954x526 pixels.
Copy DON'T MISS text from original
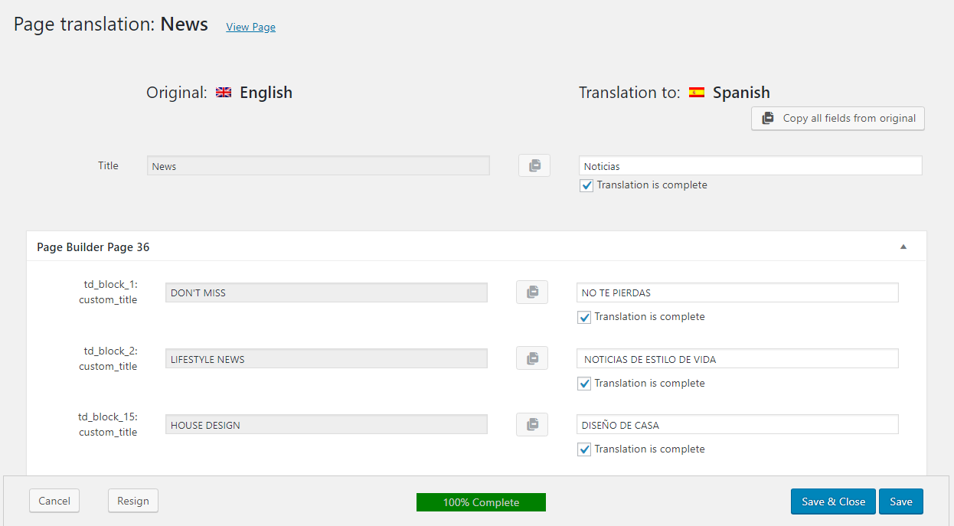pos(532,292)
